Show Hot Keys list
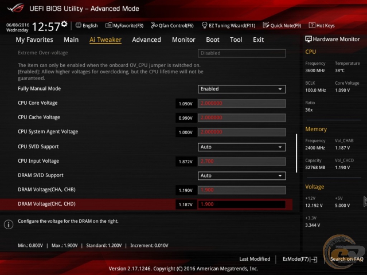 [x=325, y=25]
